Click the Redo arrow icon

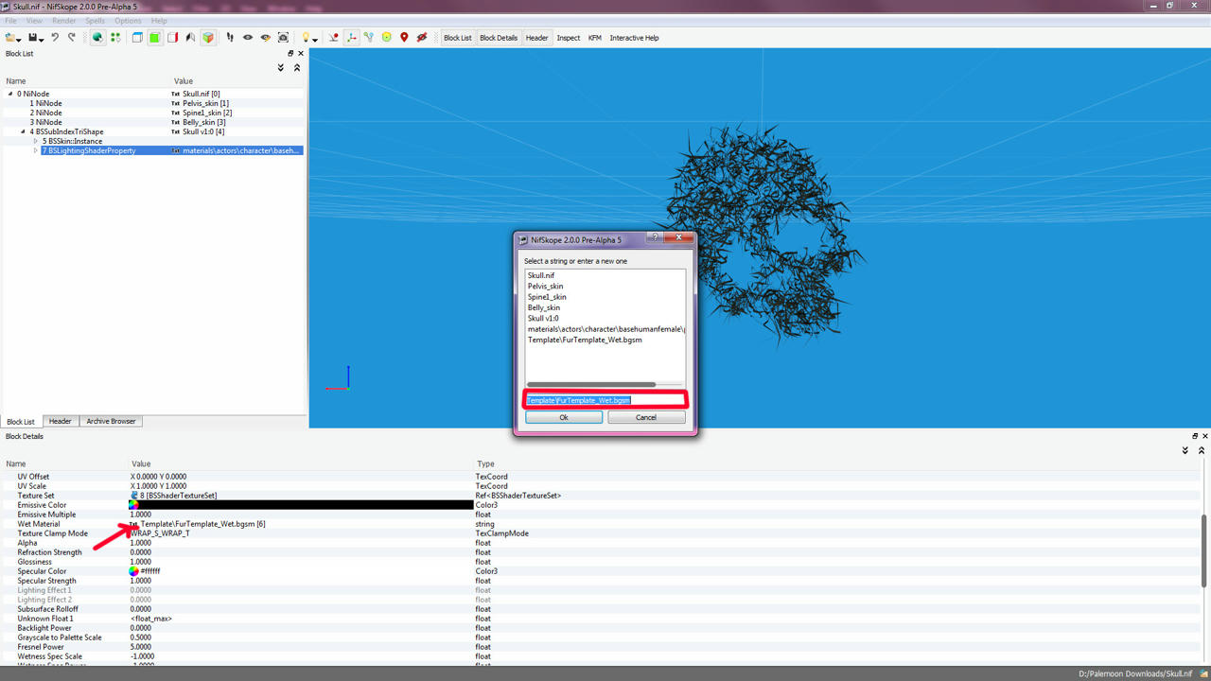(x=71, y=38)
